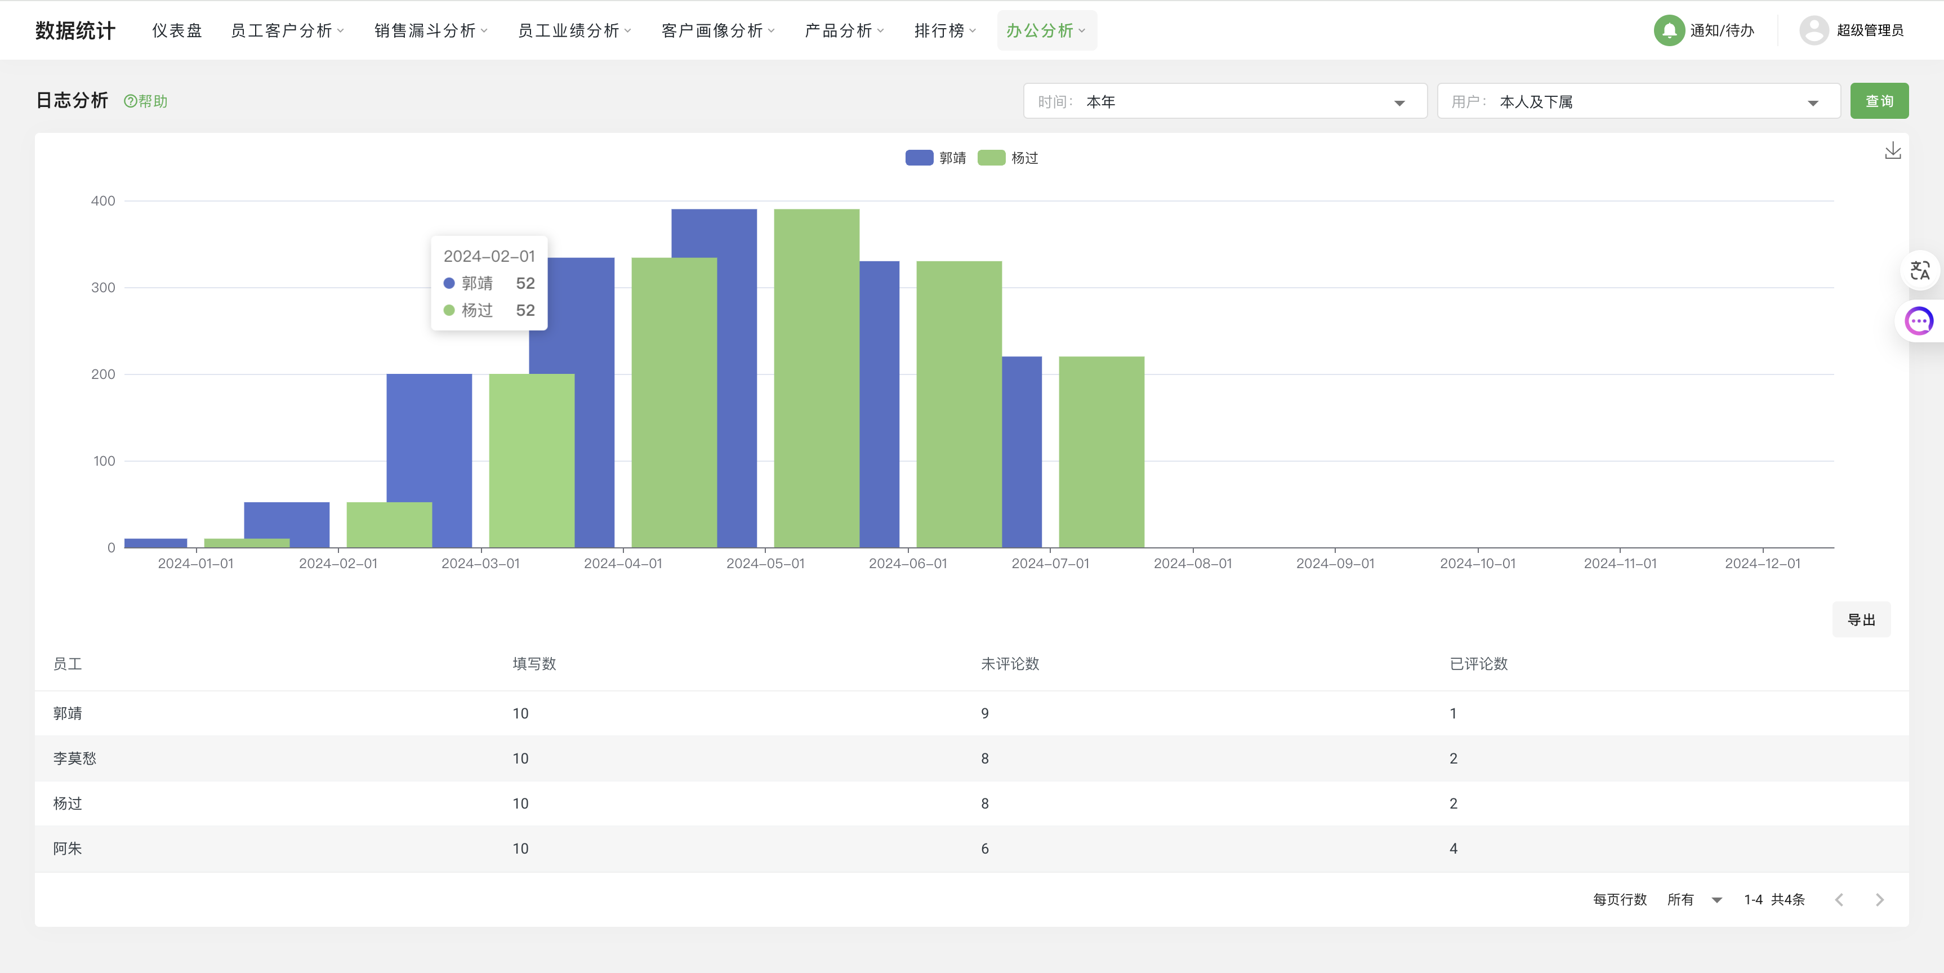Viewport: 1944px width, 973px height.
Task: Open the 销售漏斗分析 menu
Action: pyautogui.click(x=430, y=30)
